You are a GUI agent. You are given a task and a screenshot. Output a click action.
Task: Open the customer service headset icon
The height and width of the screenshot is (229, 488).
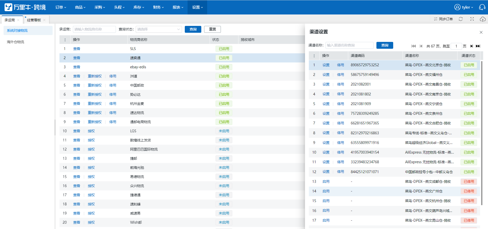point(482,7)
